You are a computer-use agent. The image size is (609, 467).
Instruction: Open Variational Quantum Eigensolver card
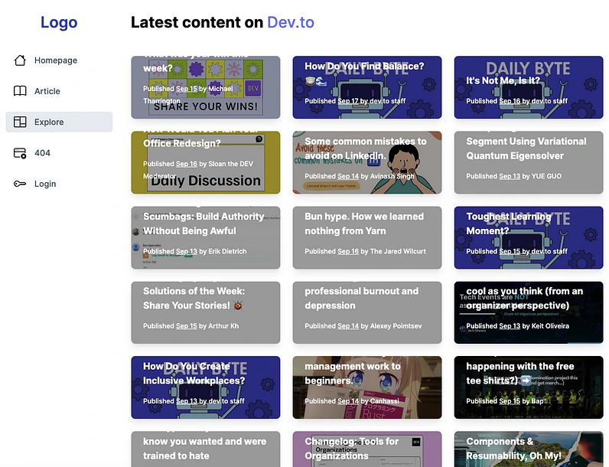click(529, 162)
